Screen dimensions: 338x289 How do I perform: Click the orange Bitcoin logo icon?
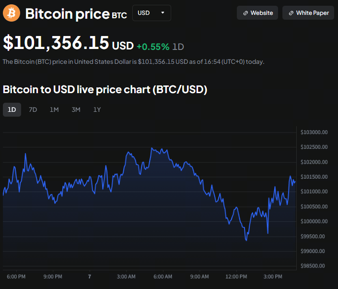pyautogui.click(x=12, y=13)
